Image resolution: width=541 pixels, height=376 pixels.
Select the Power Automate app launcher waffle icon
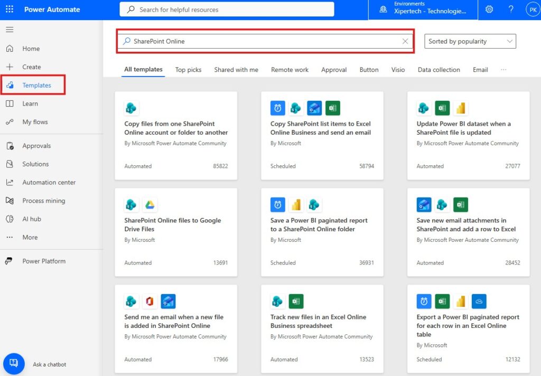coord(9,9)
